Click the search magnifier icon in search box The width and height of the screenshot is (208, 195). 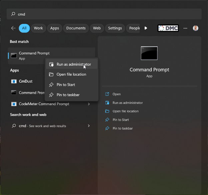click(13, 14)
